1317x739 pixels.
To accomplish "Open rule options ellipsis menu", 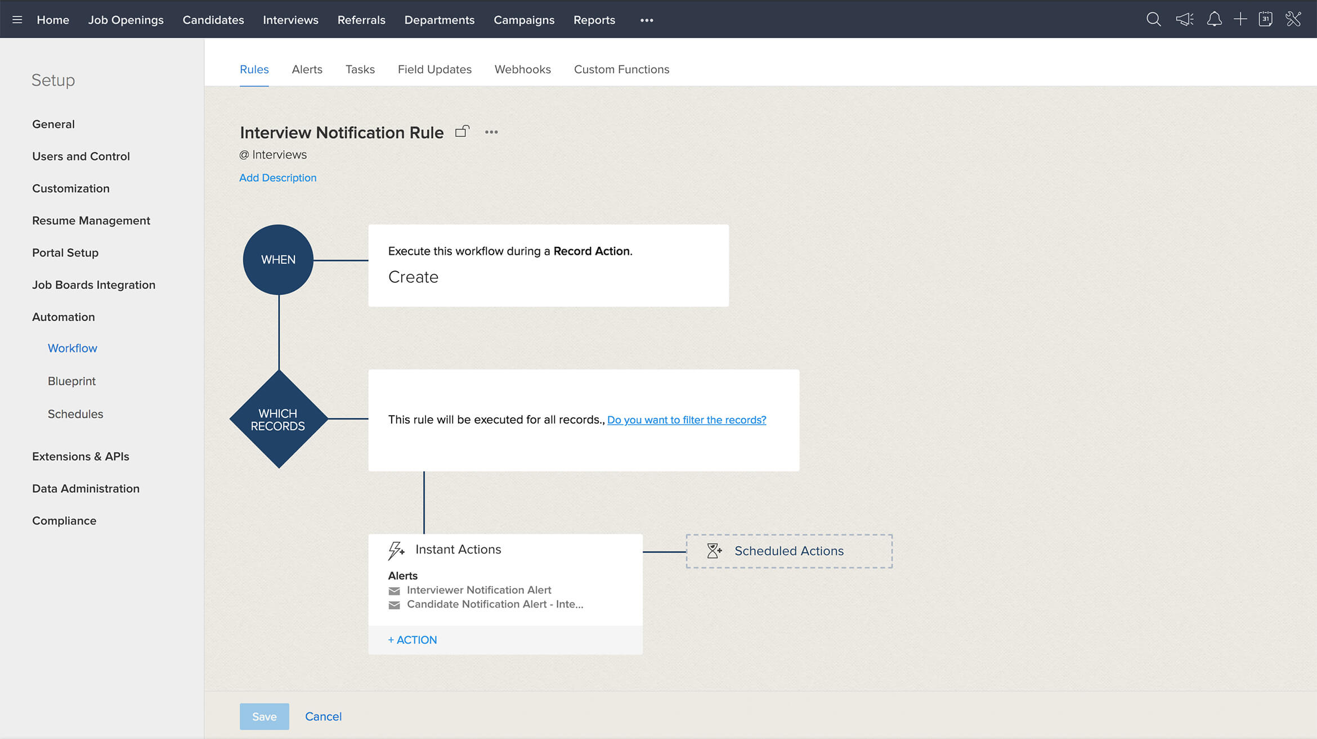I will (x=491, y=132).
